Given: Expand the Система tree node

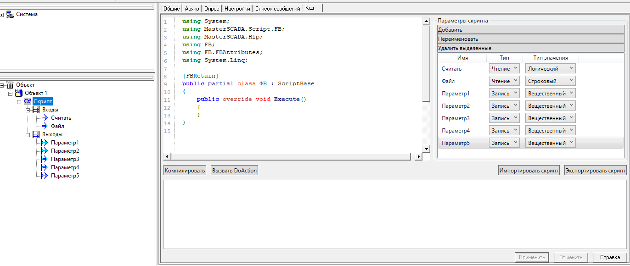Looking at the screenshot, I should [2, 15].
